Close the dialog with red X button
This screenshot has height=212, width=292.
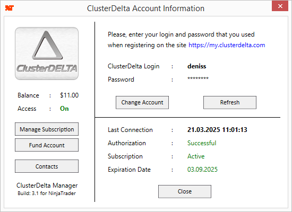click(x=280, y=6)
